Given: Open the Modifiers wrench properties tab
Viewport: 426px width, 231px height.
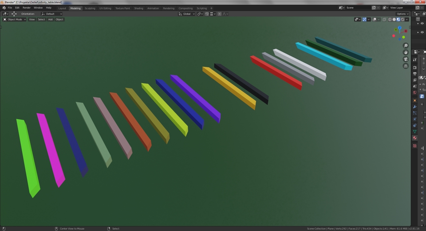Looking at the screenshot, I should tap(415, 107).
